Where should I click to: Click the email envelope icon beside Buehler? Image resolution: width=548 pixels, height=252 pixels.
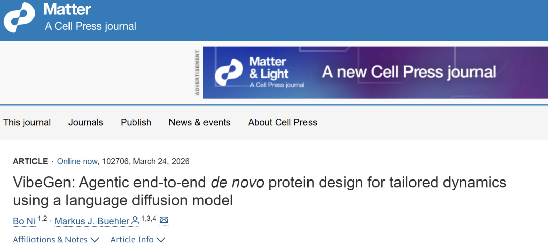coord(164,221)
